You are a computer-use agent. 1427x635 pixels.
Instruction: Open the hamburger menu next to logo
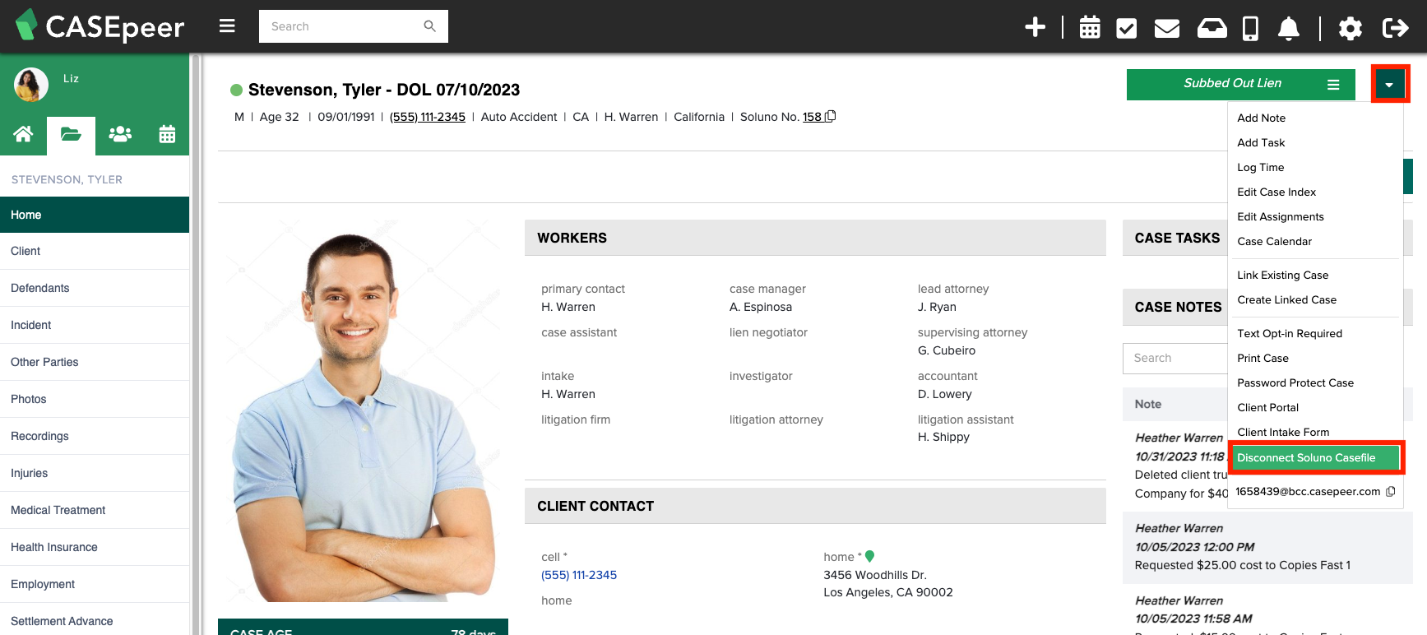227,26
